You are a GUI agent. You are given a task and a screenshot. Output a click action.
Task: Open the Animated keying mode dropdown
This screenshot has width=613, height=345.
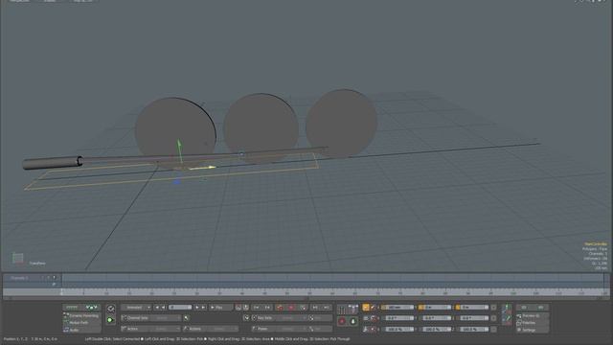(x=136, y=308)
